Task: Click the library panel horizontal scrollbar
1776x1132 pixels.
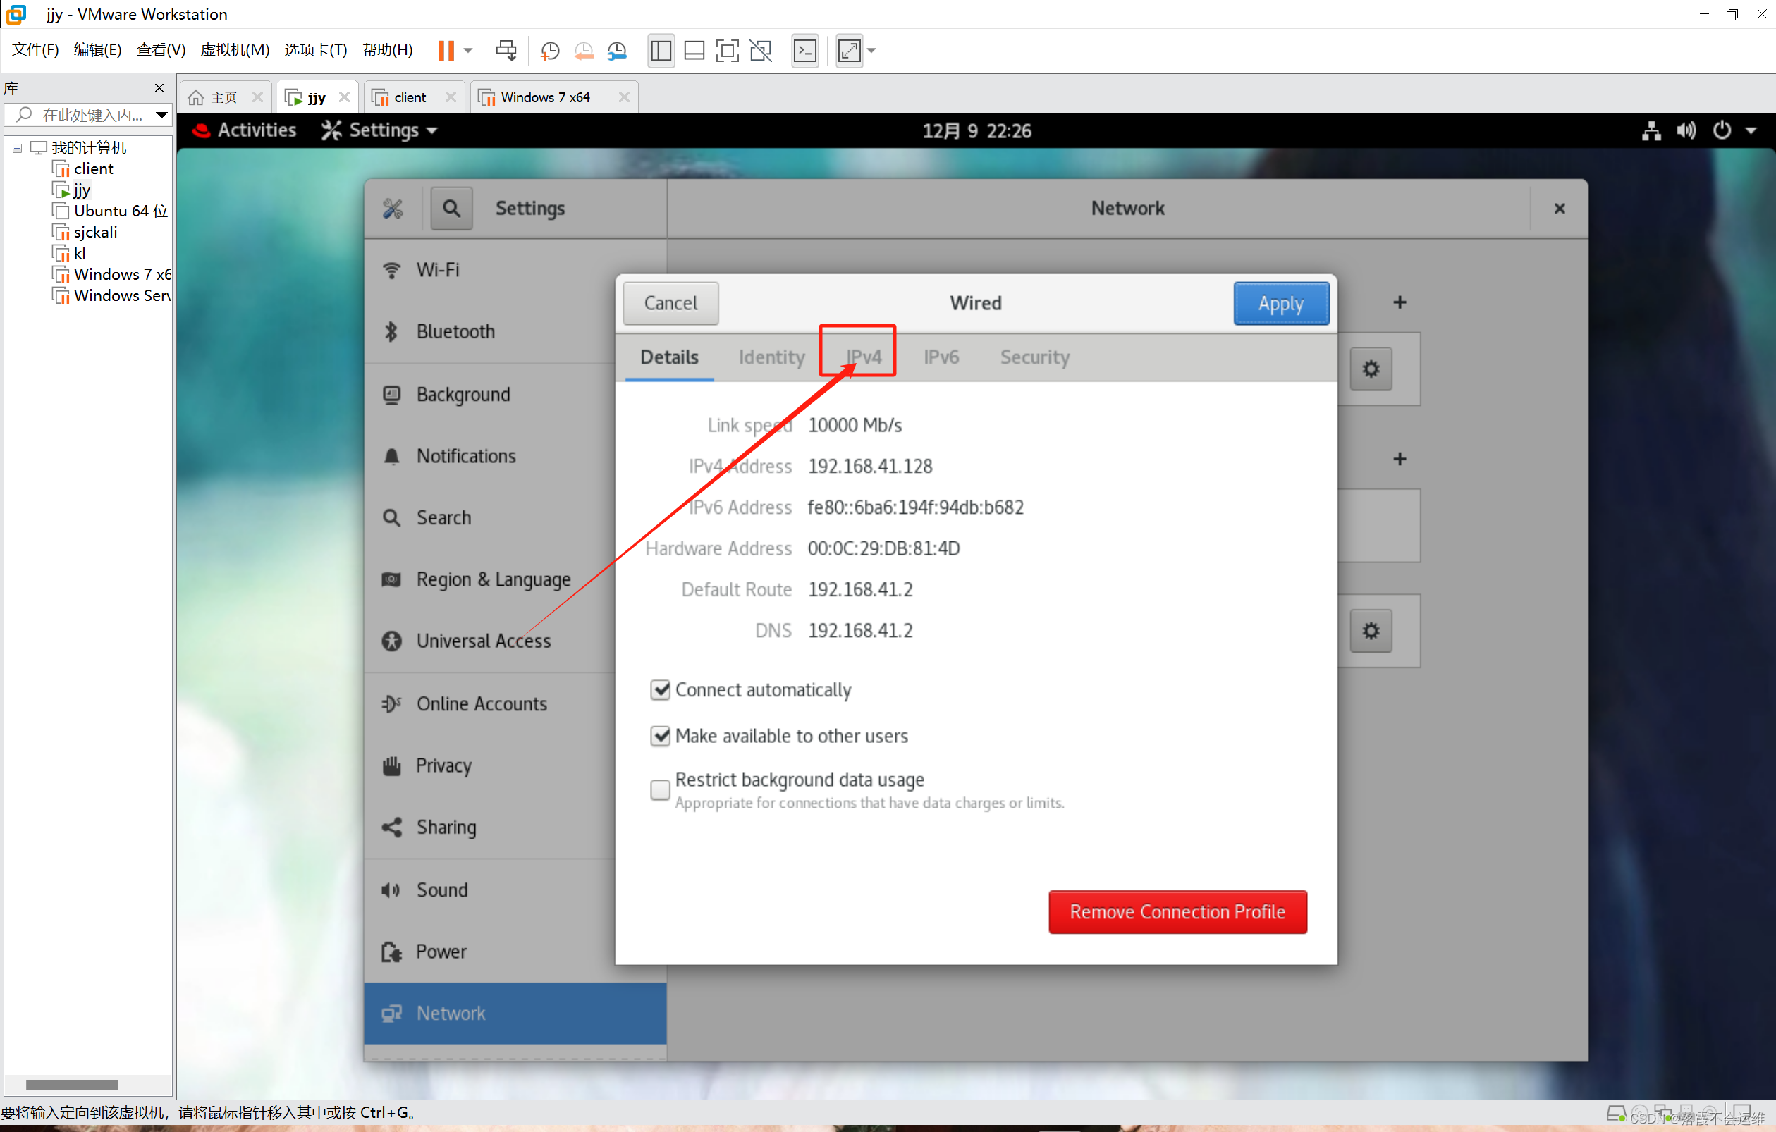Action: click(73, 1084)
